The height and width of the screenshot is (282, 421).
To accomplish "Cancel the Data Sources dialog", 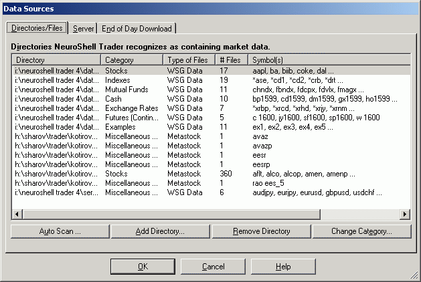I will point(213,267).
